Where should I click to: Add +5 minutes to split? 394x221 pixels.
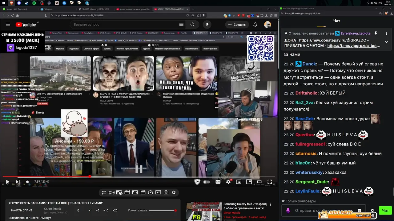click(98, 211)
